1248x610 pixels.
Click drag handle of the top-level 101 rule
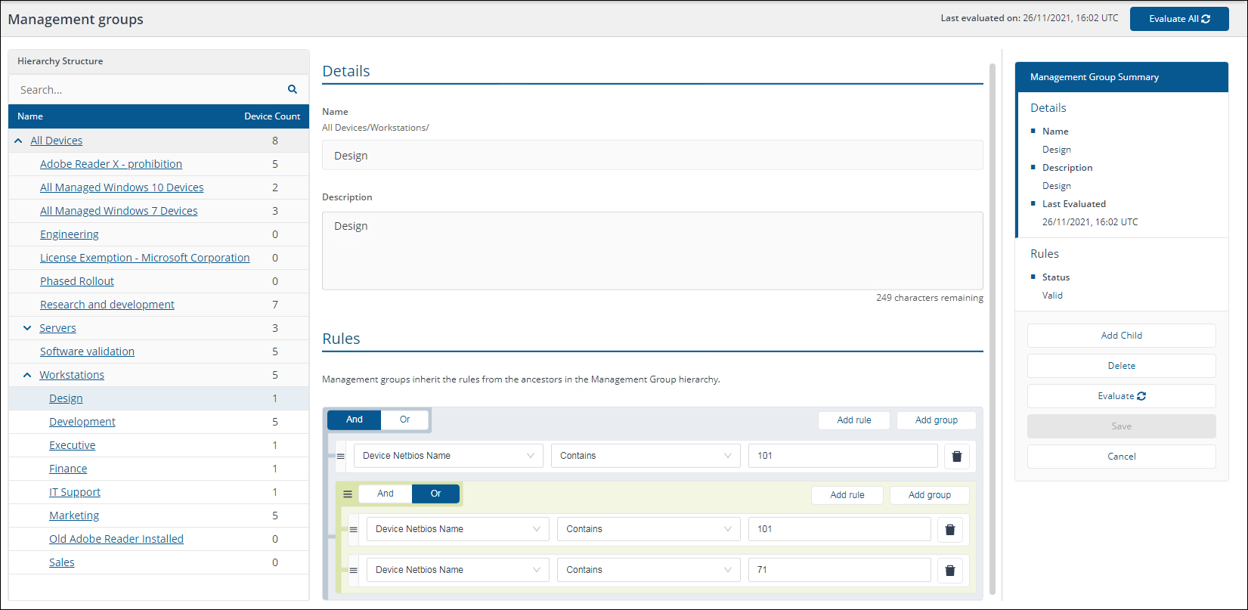pos(341,456)
